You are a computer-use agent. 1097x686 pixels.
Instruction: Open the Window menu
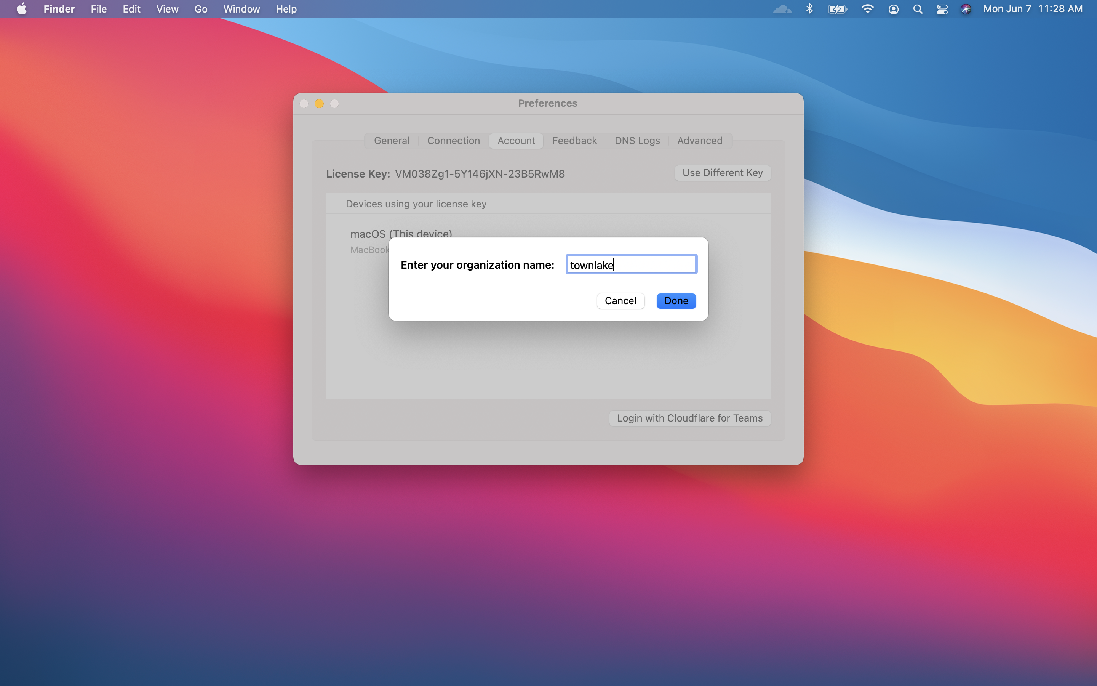pos(241,9)
